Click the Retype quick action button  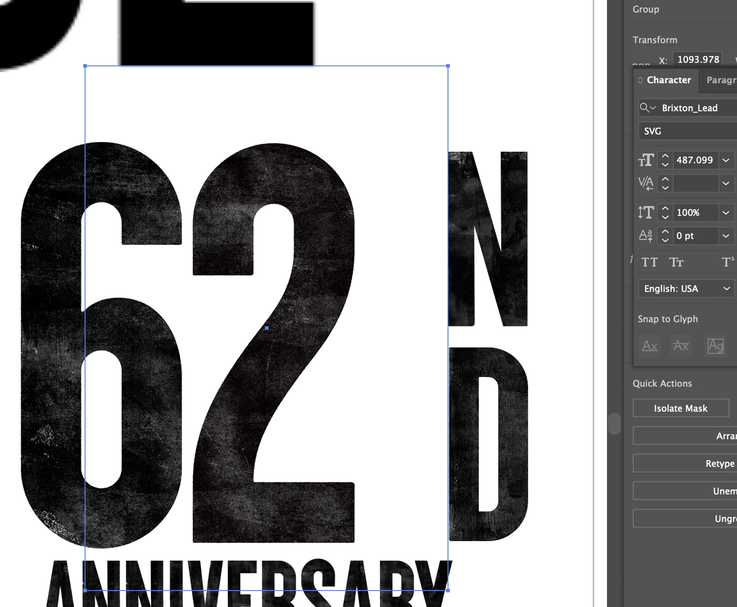click(x=685, y=463)
